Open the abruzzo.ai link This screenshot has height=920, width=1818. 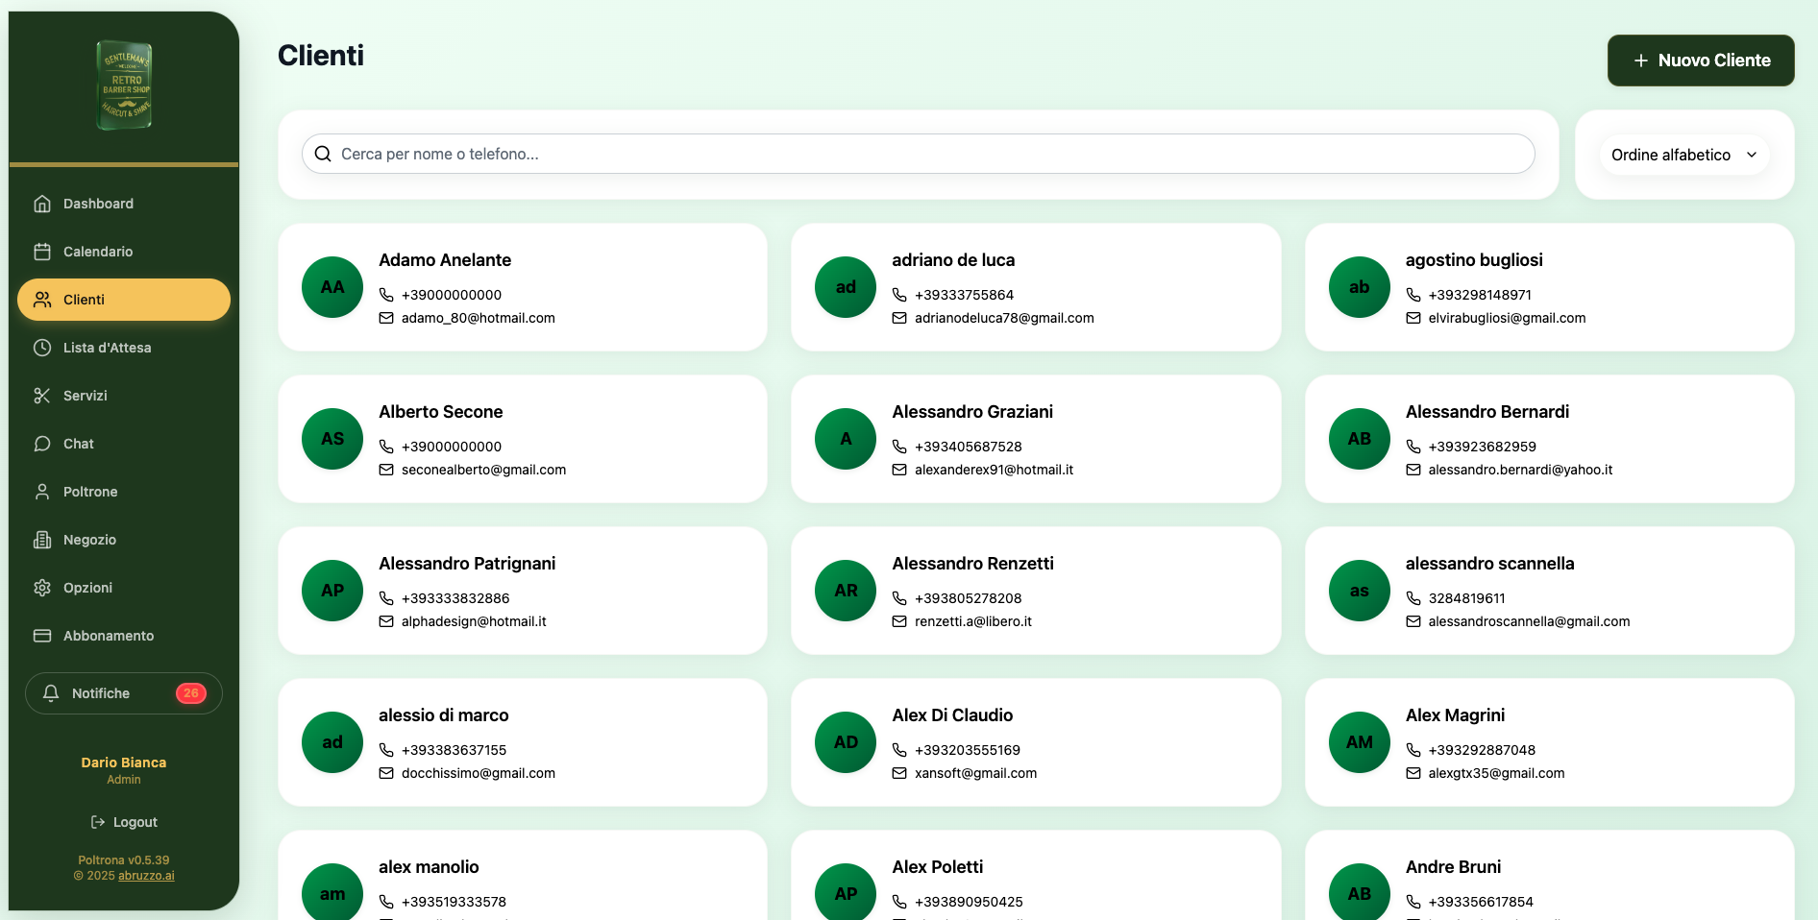[145, 875]
